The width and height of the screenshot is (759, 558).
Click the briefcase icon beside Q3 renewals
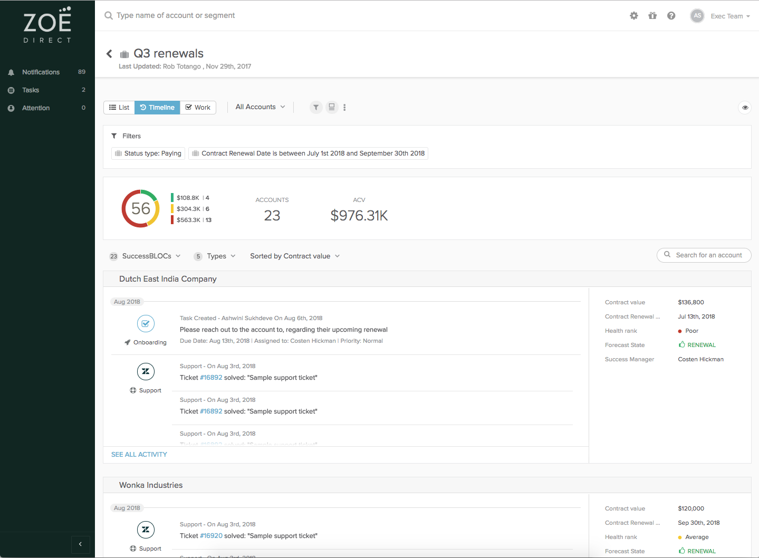(x=124, y=54)
